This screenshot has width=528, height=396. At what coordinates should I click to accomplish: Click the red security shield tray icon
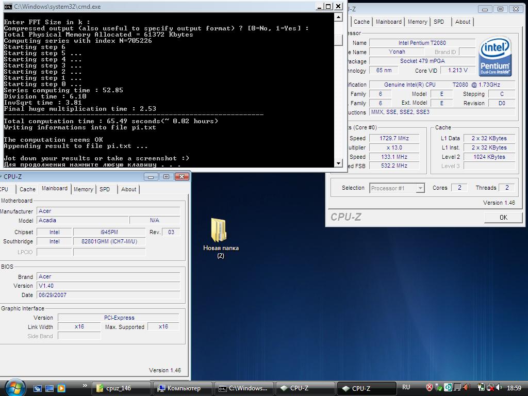pos(430,388)
